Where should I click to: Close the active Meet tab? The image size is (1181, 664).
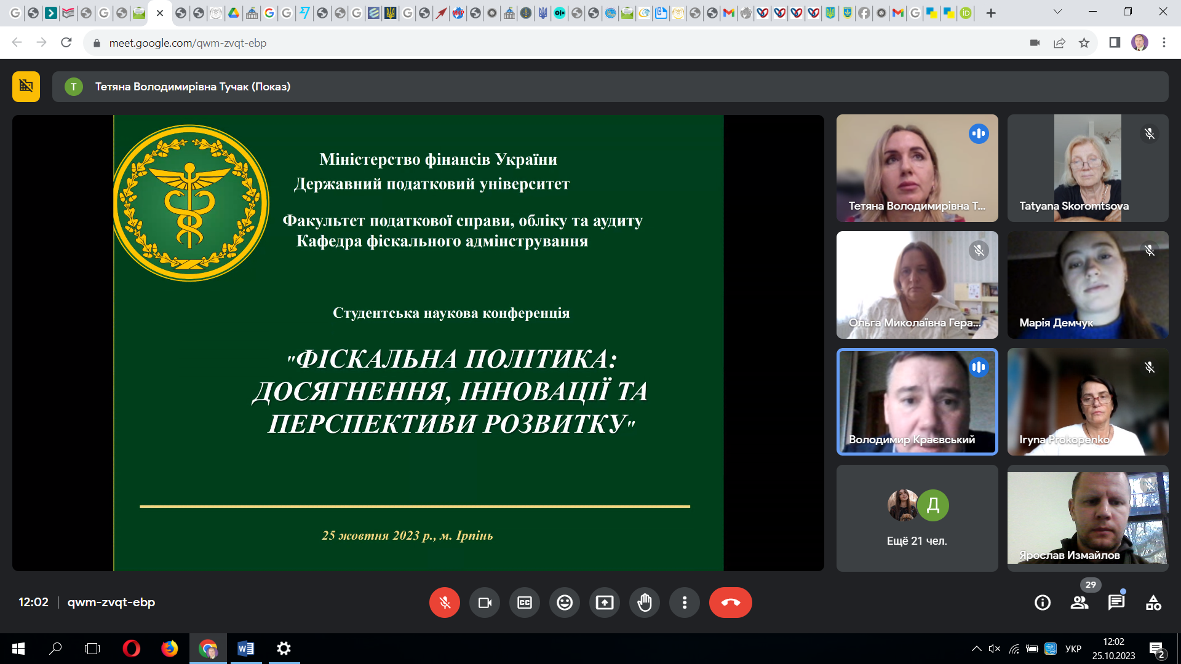(x=160, y=13)
